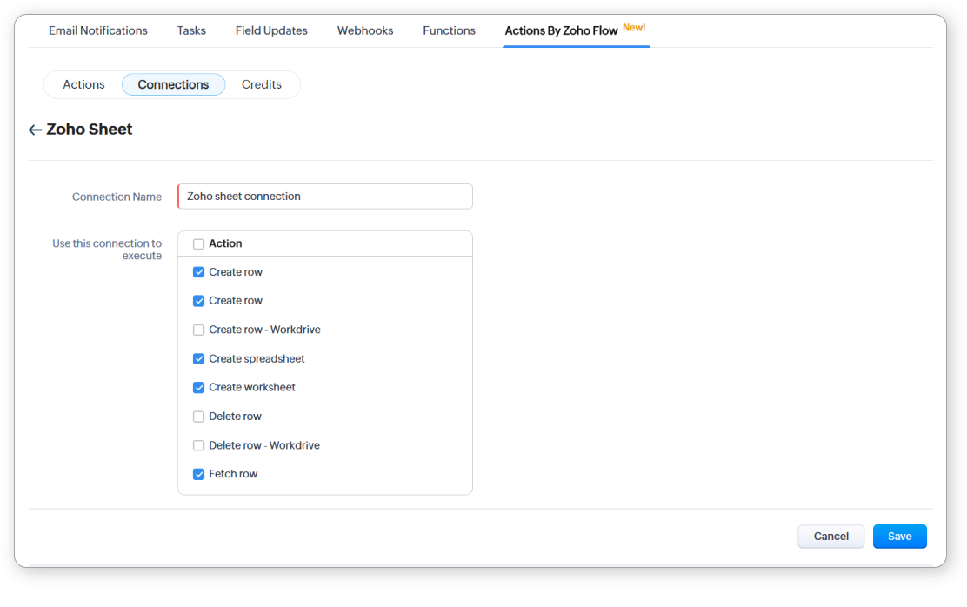Uncheck the Create worksheet checkbox
Screen dimensions: 967x607
coord(198,387)
